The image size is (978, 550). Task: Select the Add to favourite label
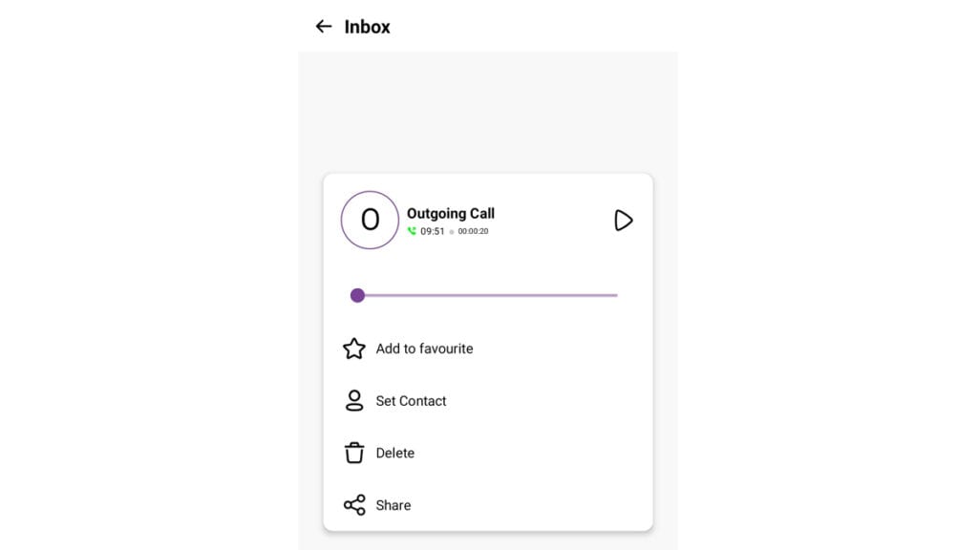click(424, 349)
